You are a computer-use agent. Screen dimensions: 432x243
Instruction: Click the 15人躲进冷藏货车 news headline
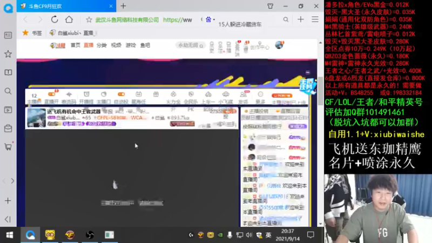coord(240,24)
